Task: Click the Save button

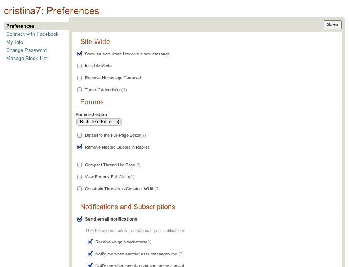Action: click(x=332, y=25)
